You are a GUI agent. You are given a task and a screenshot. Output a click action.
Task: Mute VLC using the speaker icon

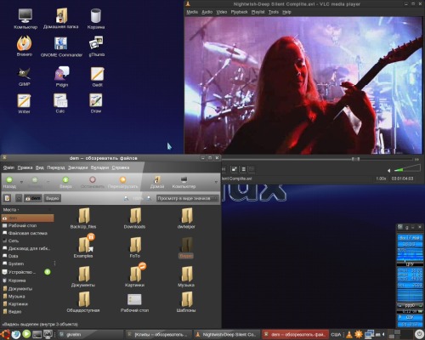(x=389, y=170)
